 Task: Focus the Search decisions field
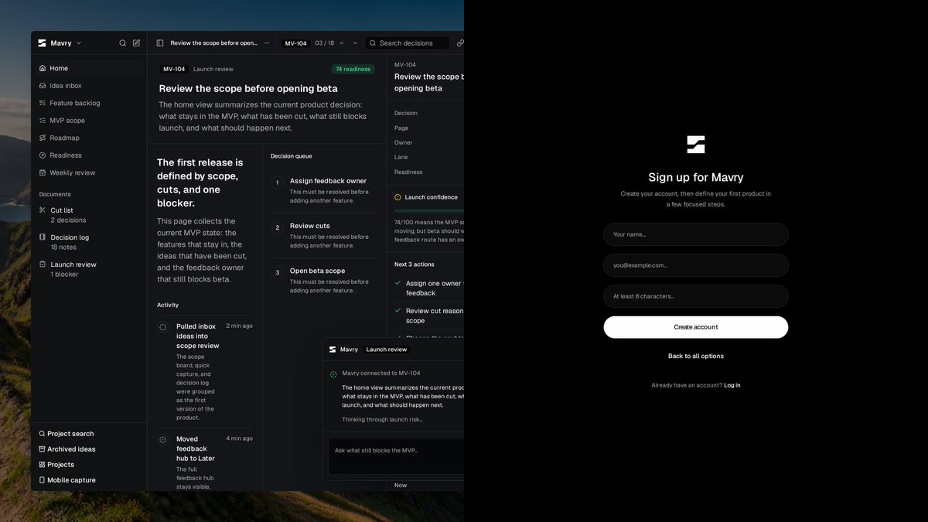pos(407,43)
